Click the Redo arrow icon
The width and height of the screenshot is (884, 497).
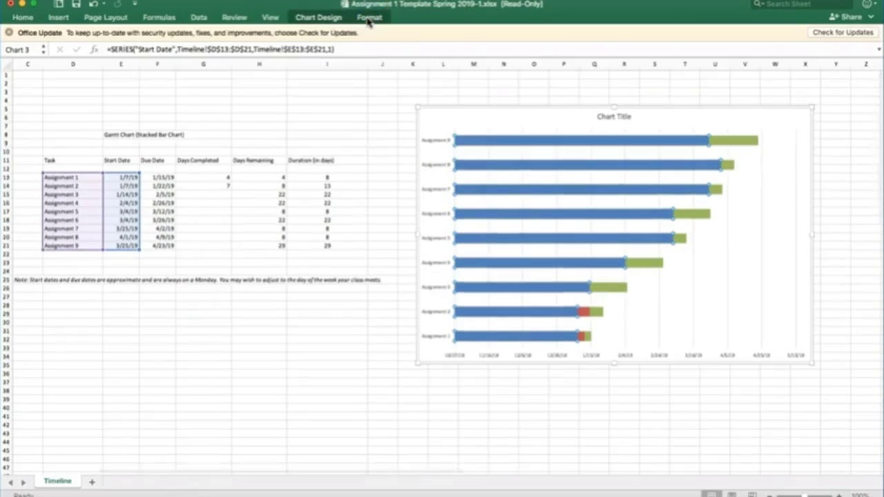(x=117, y=3)
